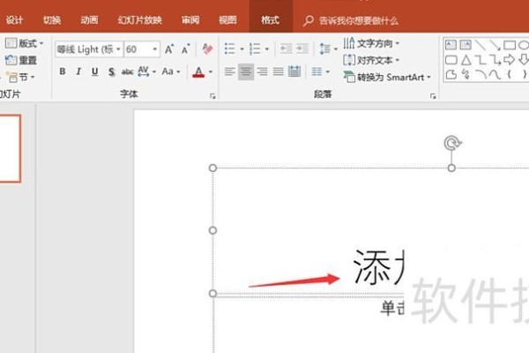This screenshot has height=353, width=529.
Task: Select the rectangle shape
Action: [510, 45]
